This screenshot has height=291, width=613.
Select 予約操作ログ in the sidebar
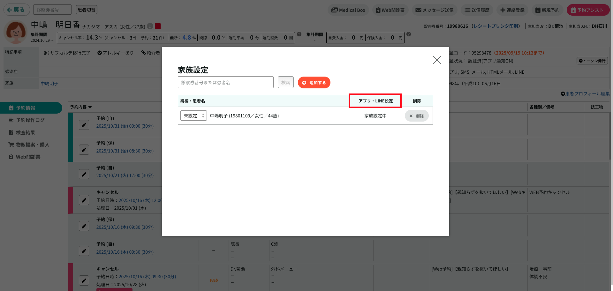pos(30,120)
